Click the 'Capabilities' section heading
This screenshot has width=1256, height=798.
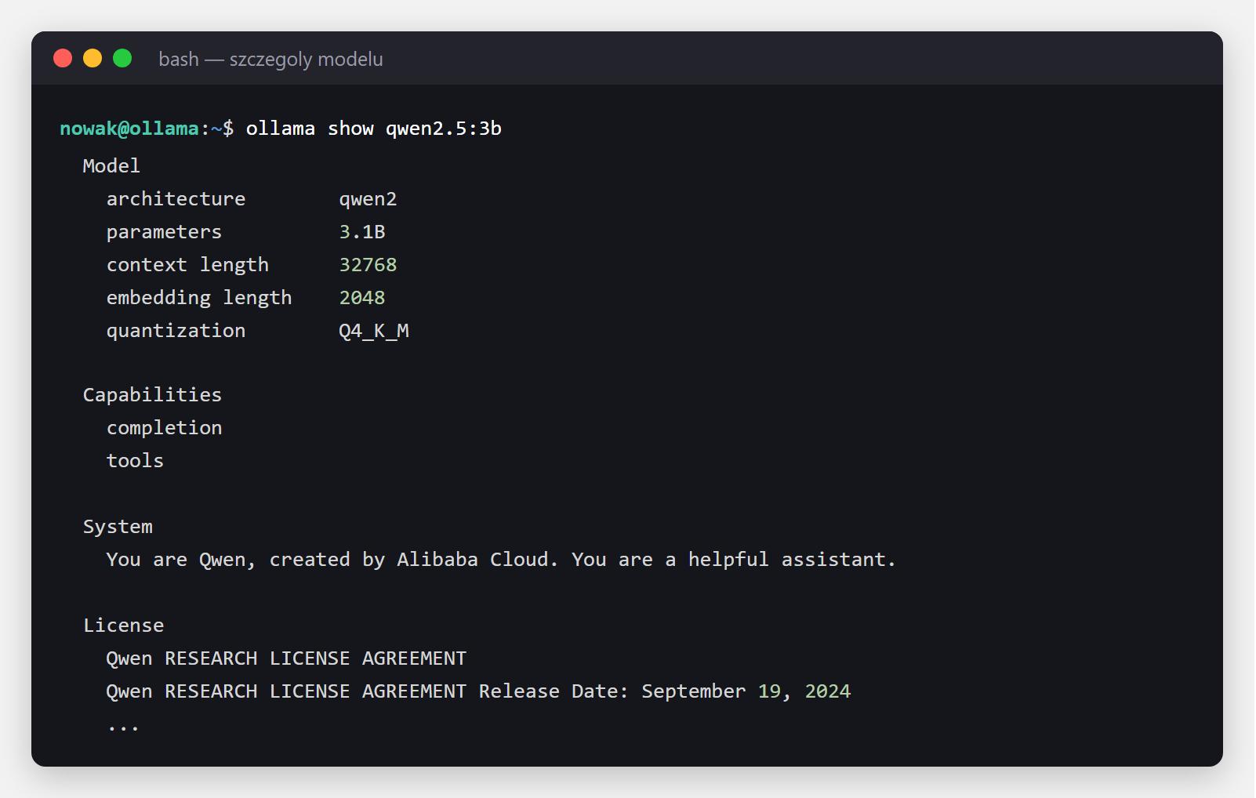click(153, 395)
